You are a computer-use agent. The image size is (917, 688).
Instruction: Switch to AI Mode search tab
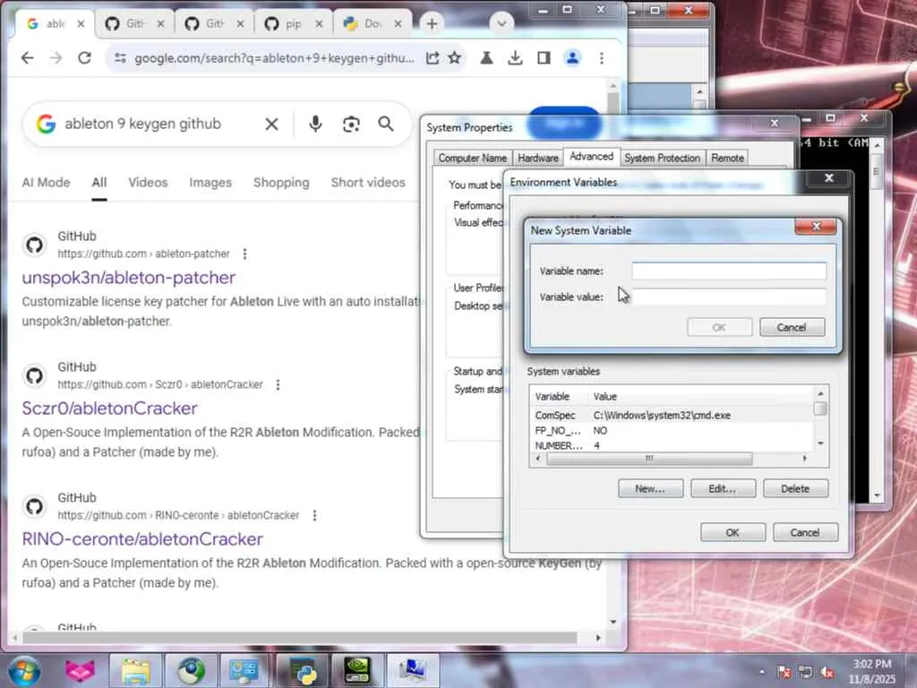(46, 183)
